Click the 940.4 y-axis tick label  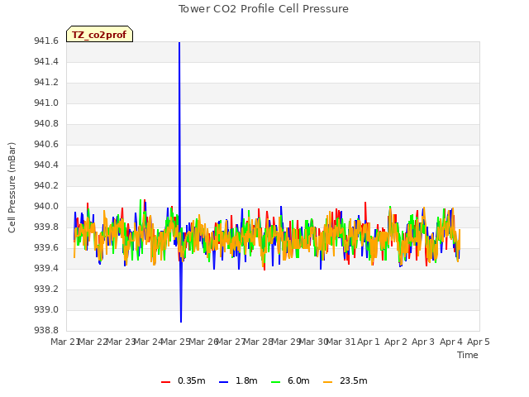coord(46,165)
